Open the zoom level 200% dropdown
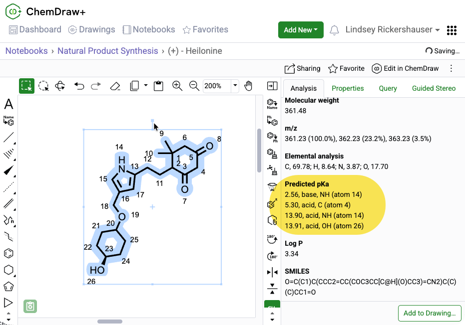 (235, 86)
